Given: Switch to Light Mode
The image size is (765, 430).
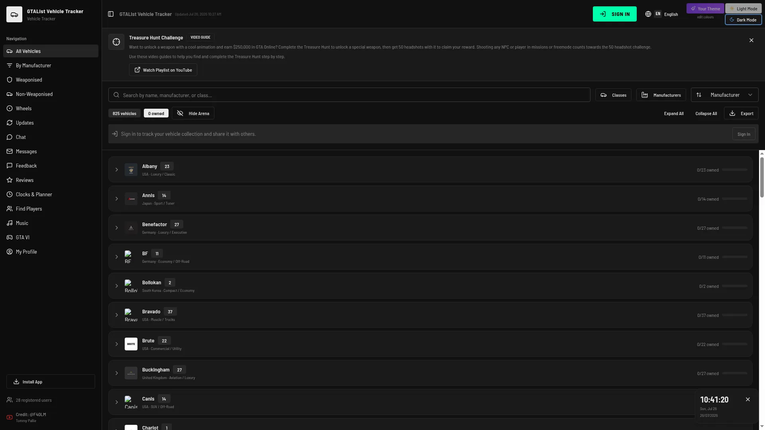Looking at the screenshot, I should (743, 8).
